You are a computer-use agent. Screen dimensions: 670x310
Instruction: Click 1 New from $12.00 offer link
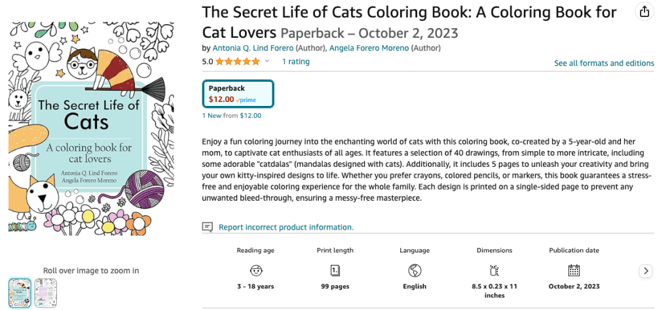(x=232, y=116)
